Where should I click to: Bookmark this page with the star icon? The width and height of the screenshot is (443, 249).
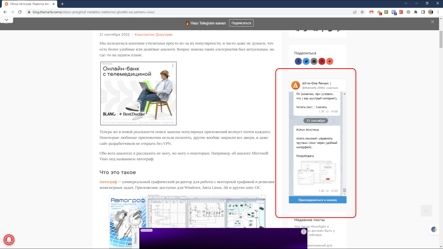point(362,12)
